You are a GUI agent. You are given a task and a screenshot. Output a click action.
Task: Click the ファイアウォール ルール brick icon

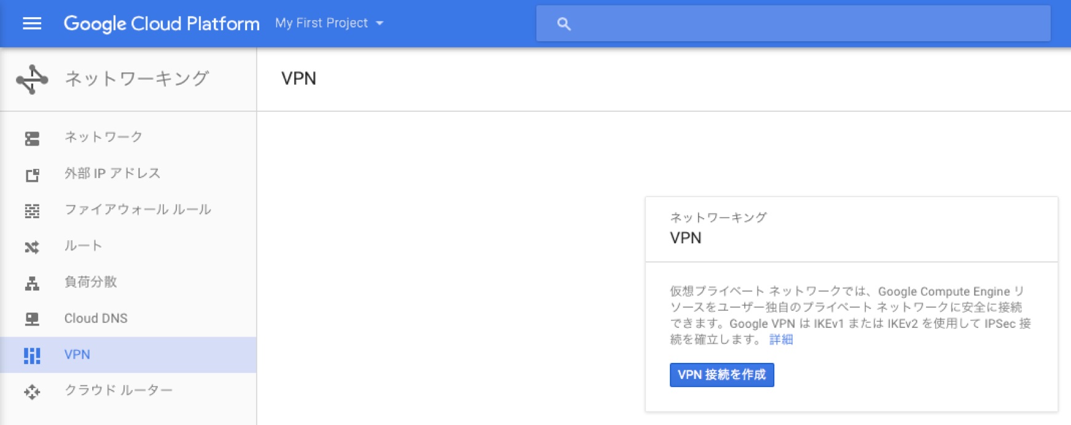32,211
